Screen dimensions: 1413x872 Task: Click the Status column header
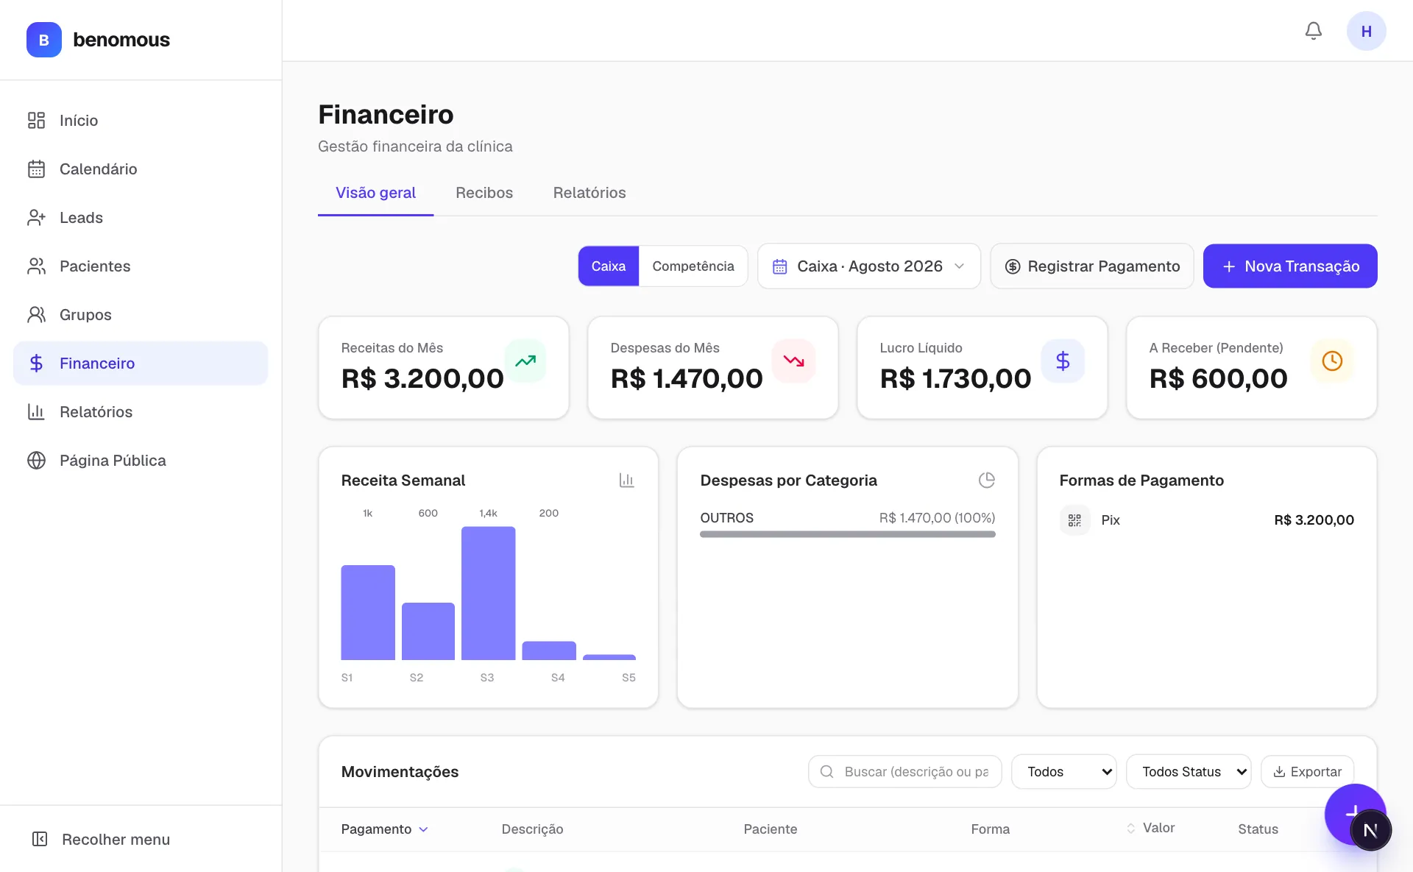click(x=1258, y=829)
